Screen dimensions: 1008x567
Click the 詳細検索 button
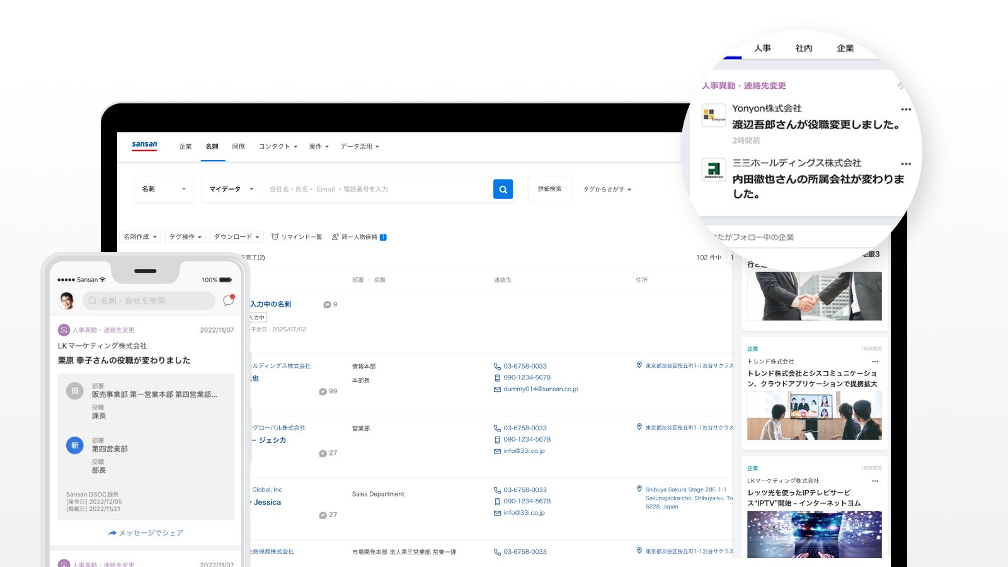[x=549, y=189]
